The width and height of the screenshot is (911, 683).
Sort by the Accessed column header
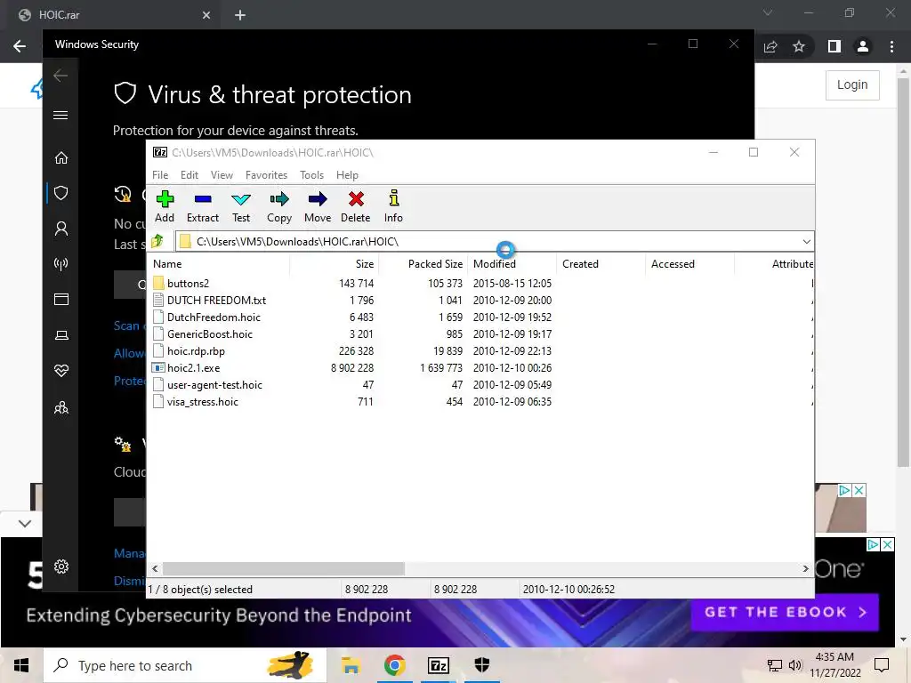tap(689, 263)
